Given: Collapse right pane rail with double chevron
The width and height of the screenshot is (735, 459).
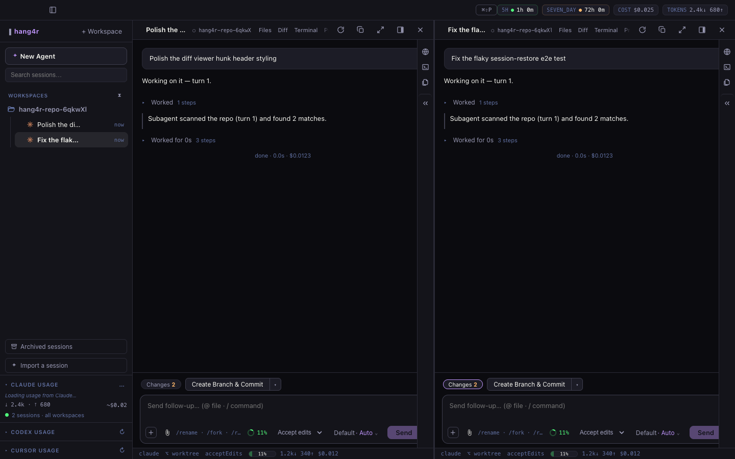Looking at the screenshot, I should 727,103.
